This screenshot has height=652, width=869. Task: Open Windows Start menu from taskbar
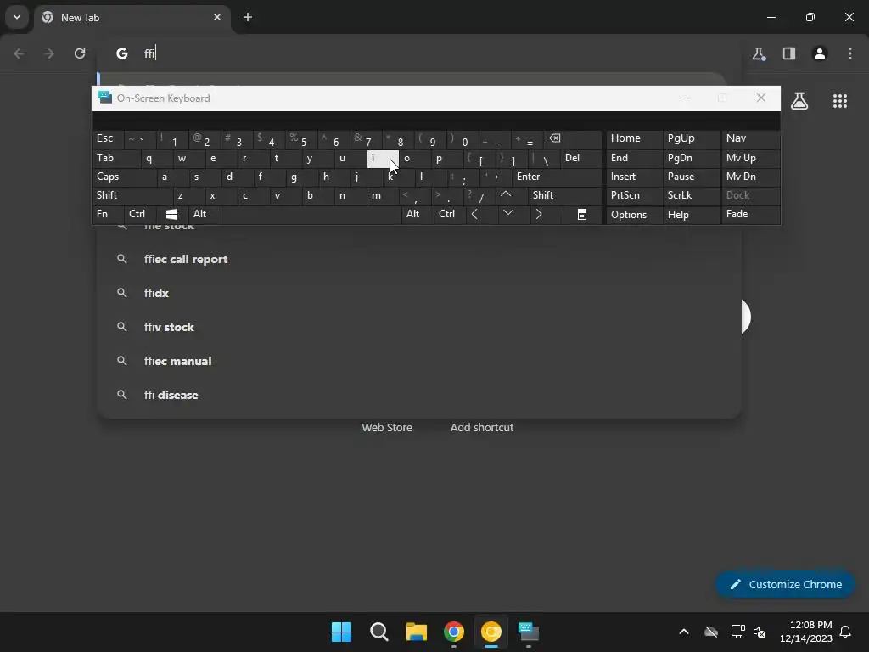coord(341,632)
